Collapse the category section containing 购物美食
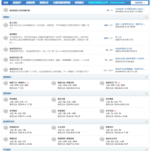151x151 pixels. 147,94
